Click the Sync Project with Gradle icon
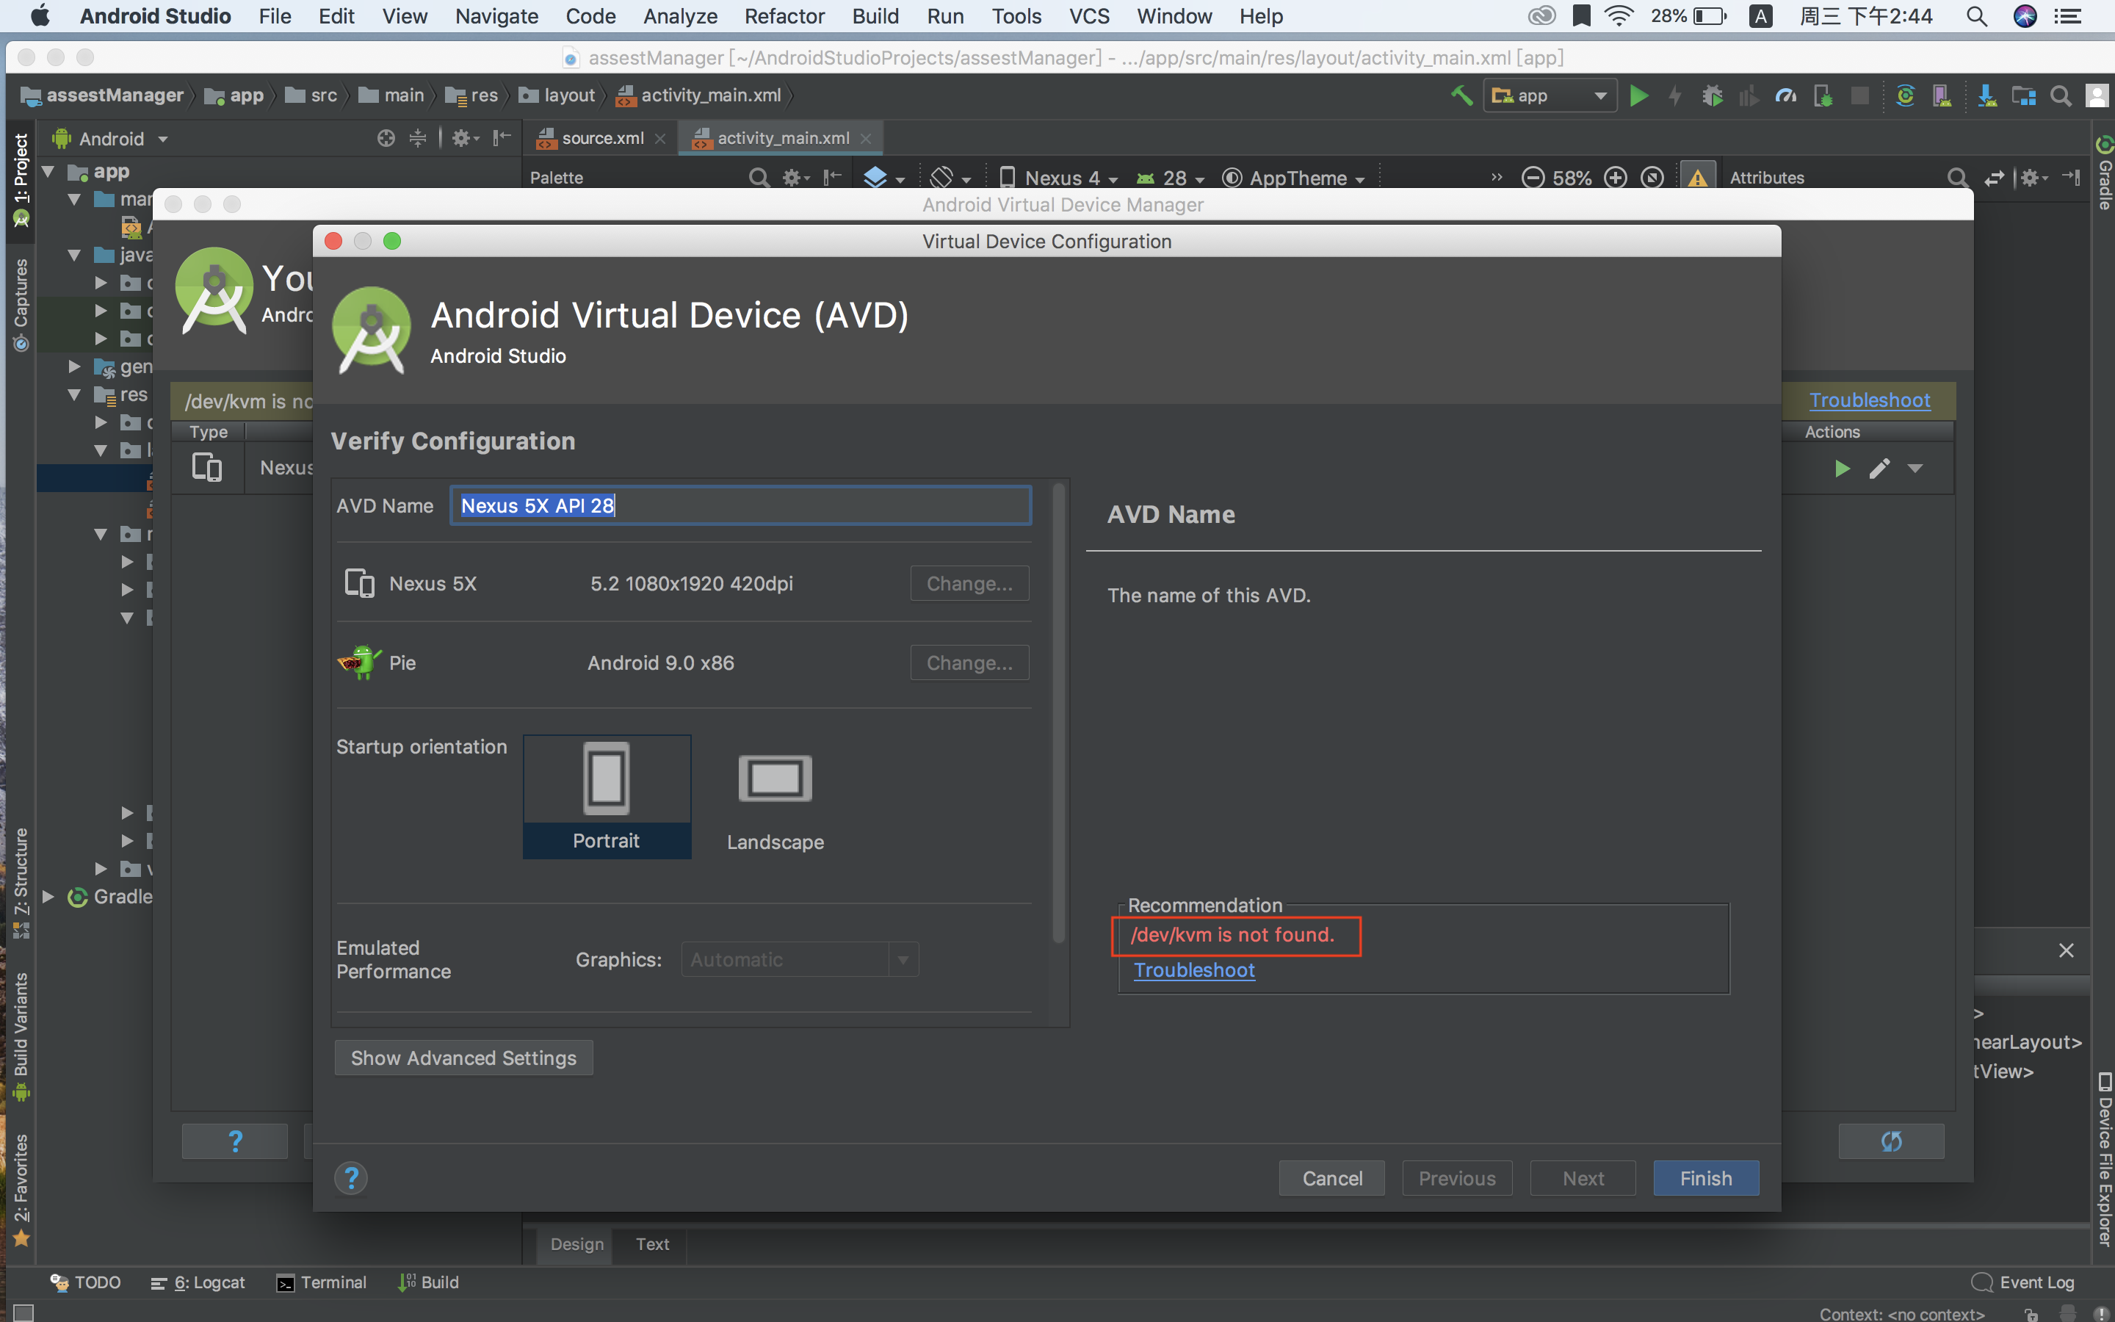The image size is (2115, 1322). pyautogui.click(x=1904, y=95)
